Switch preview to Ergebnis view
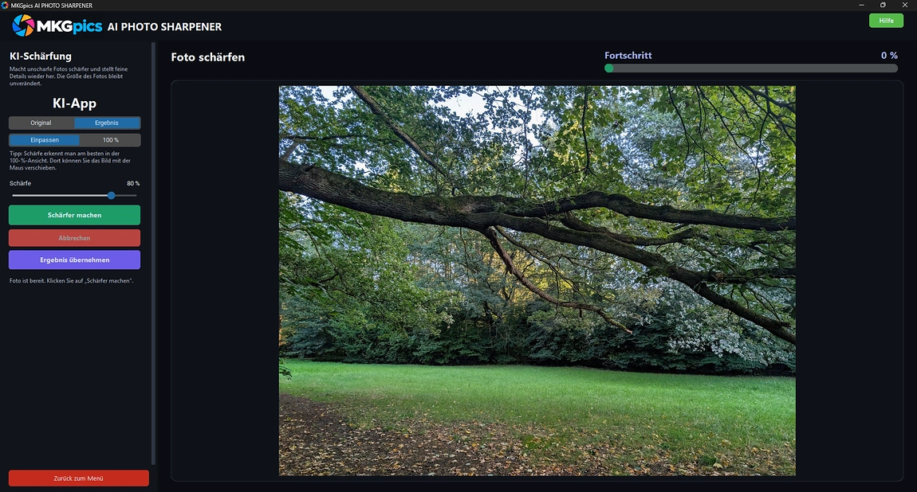Viewport: 917px width, 492px height. pos(107,123)
